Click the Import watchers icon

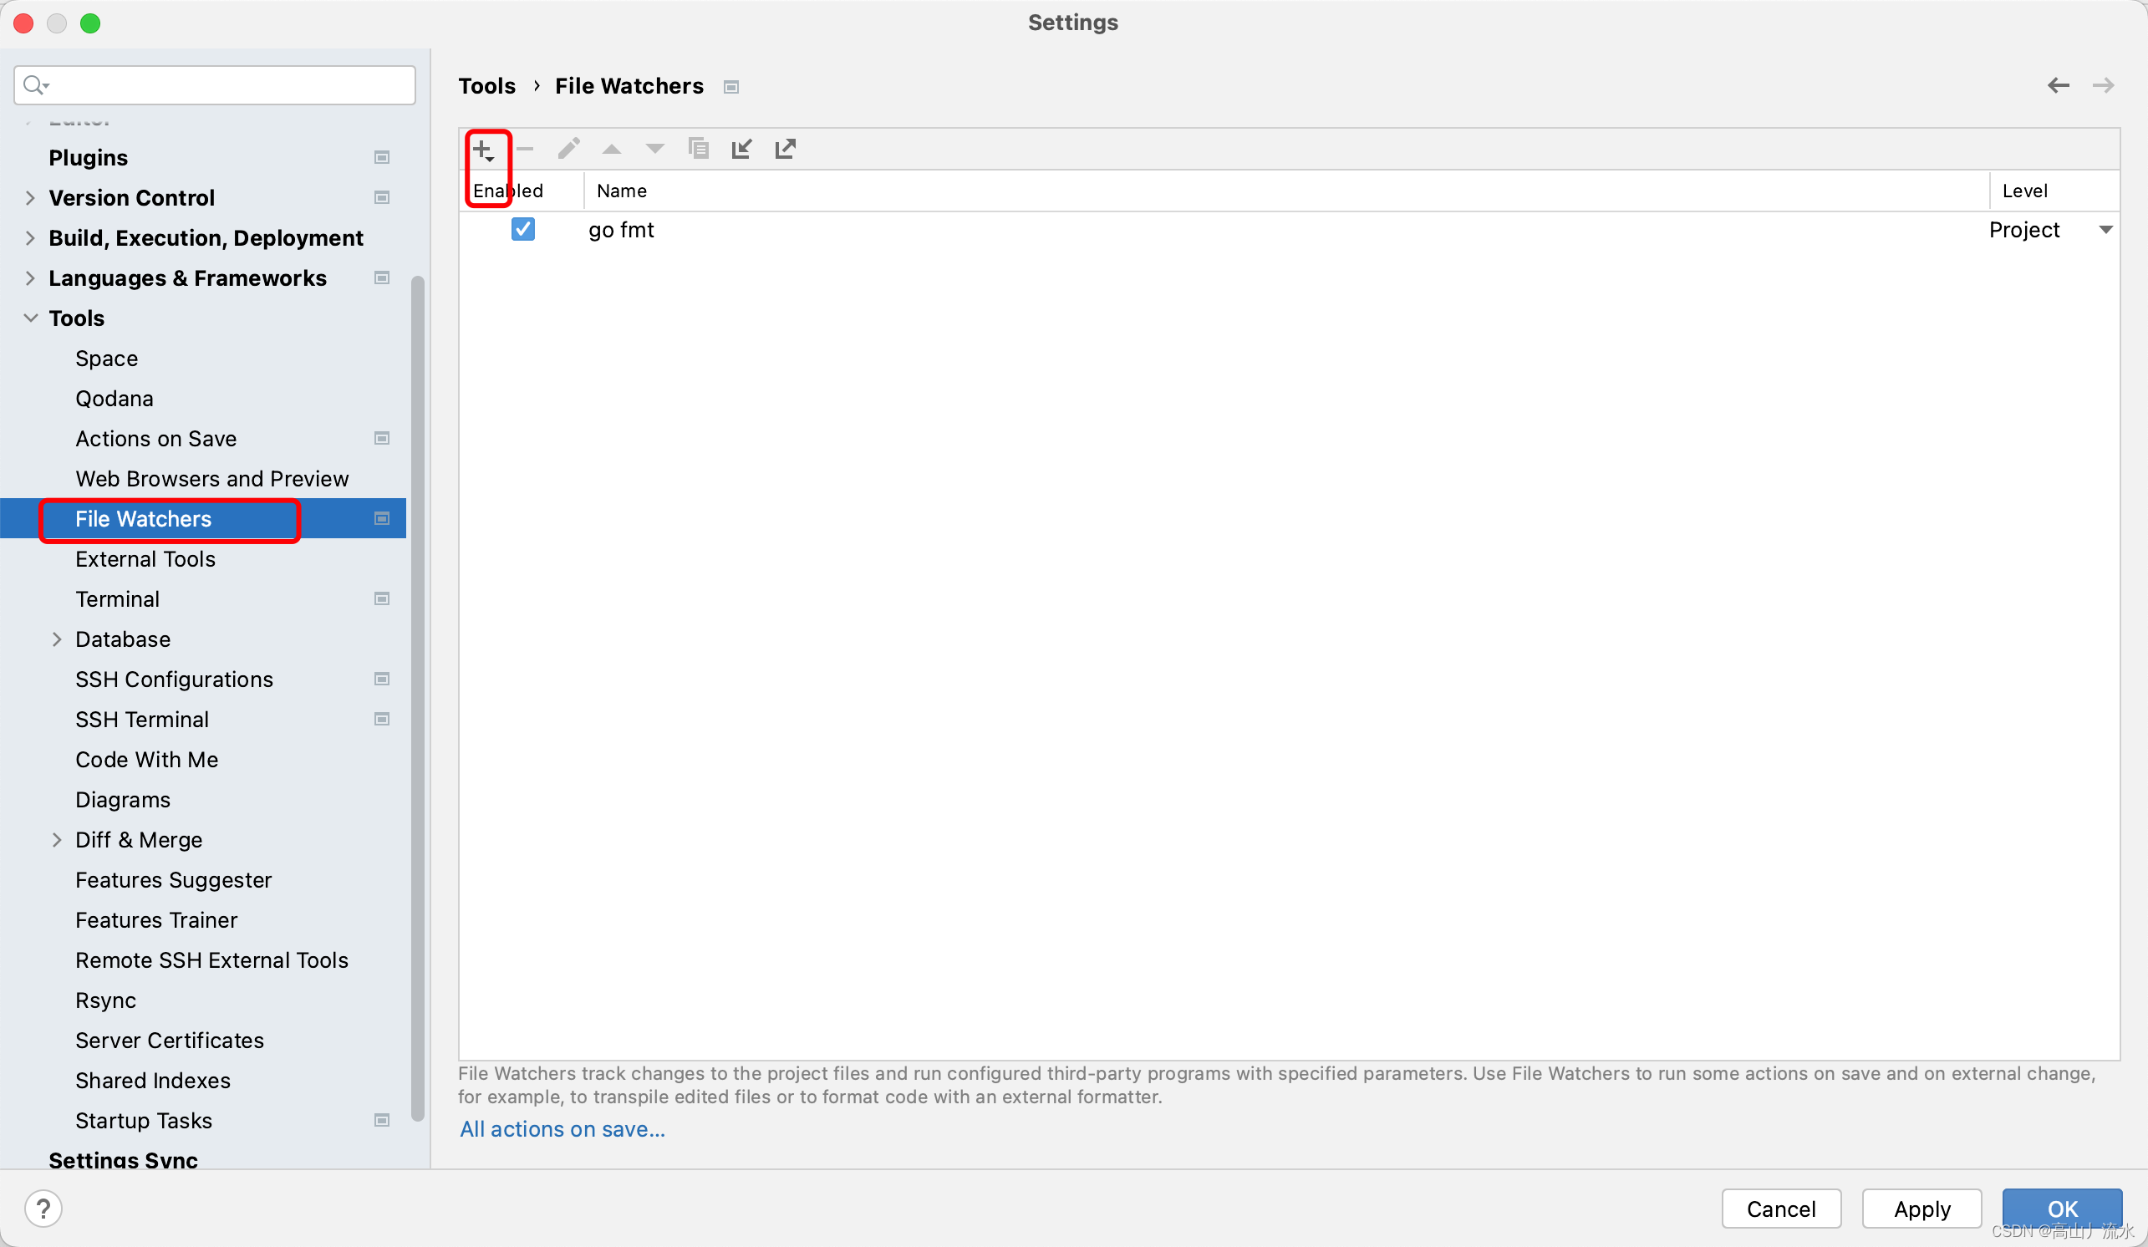click(741, 149)
